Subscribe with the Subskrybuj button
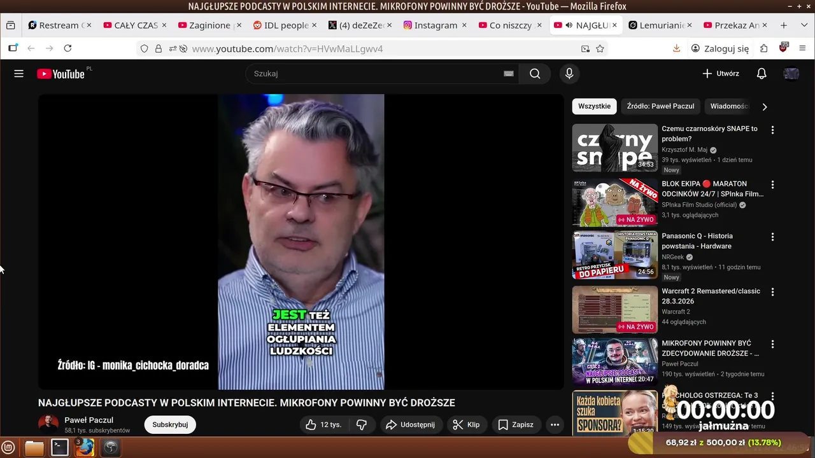Image resolution: width=815 pixels, height=458 pixels. tap(170, 424)
